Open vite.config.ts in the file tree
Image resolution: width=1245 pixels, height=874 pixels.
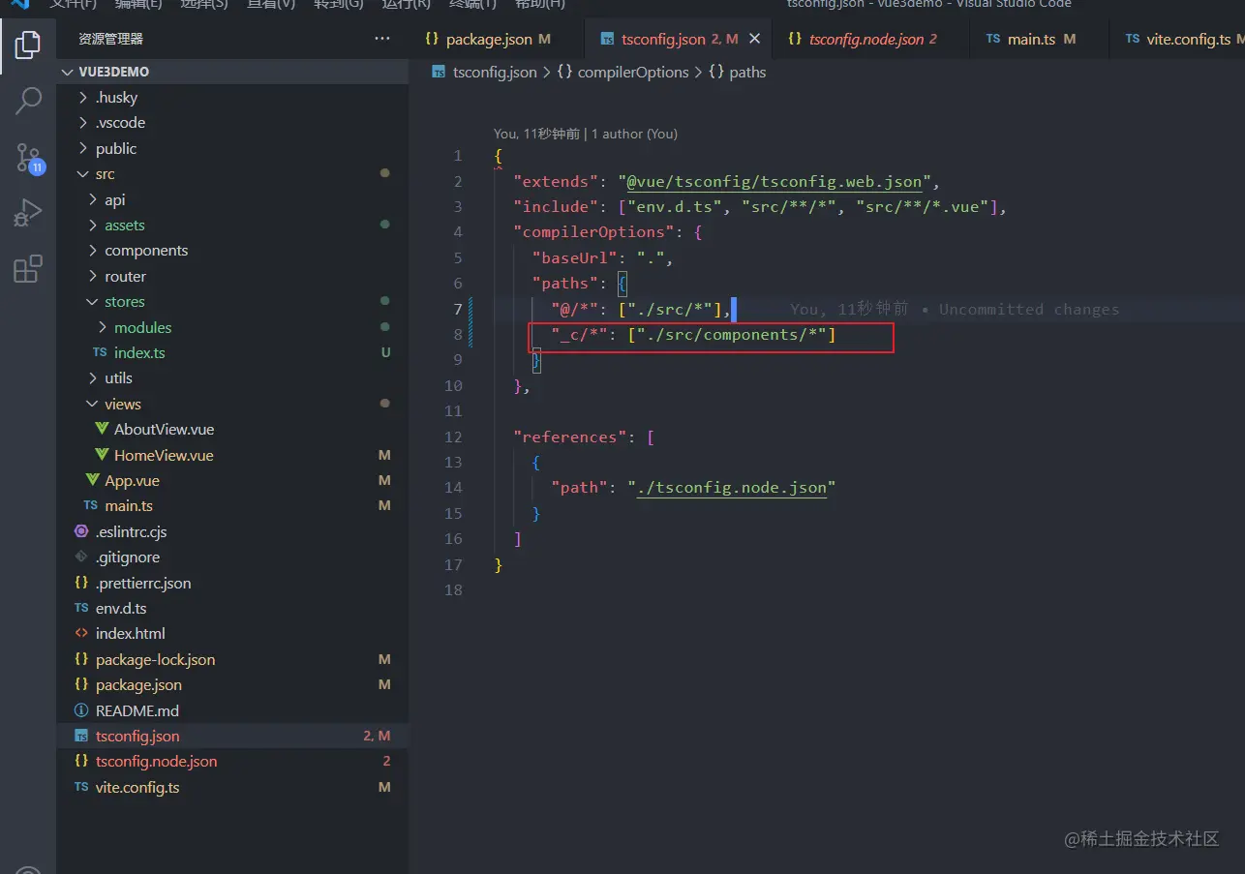pyautogui.click(x=232, y=787)
